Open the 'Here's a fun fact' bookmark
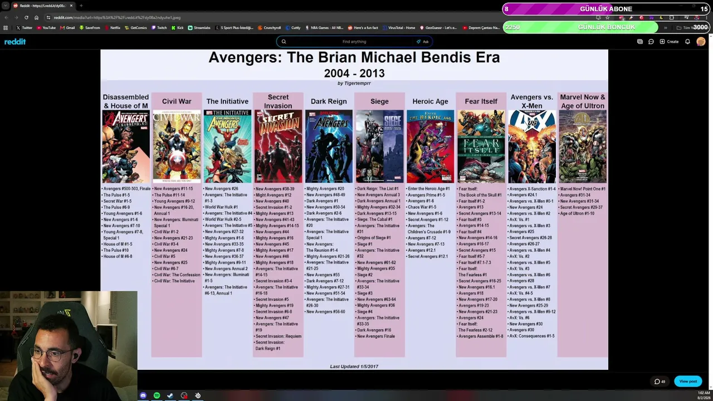The height and width of the screenshot is (401, 713). click(x=363, y=28)
